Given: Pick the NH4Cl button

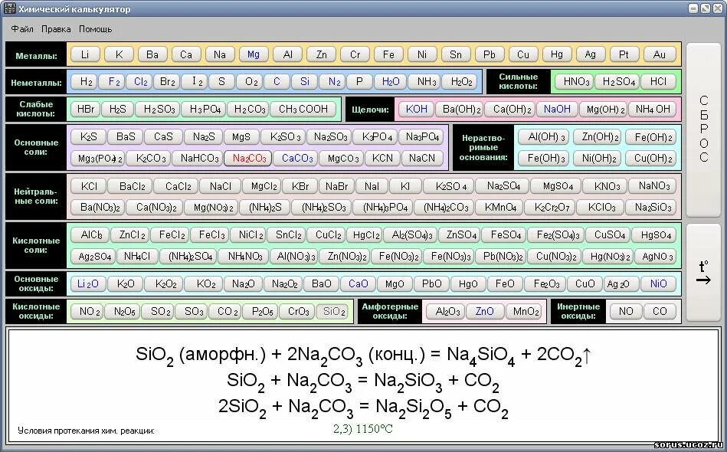Looking at the screenshot, I should pyautogui.click(x=137, y=257).
